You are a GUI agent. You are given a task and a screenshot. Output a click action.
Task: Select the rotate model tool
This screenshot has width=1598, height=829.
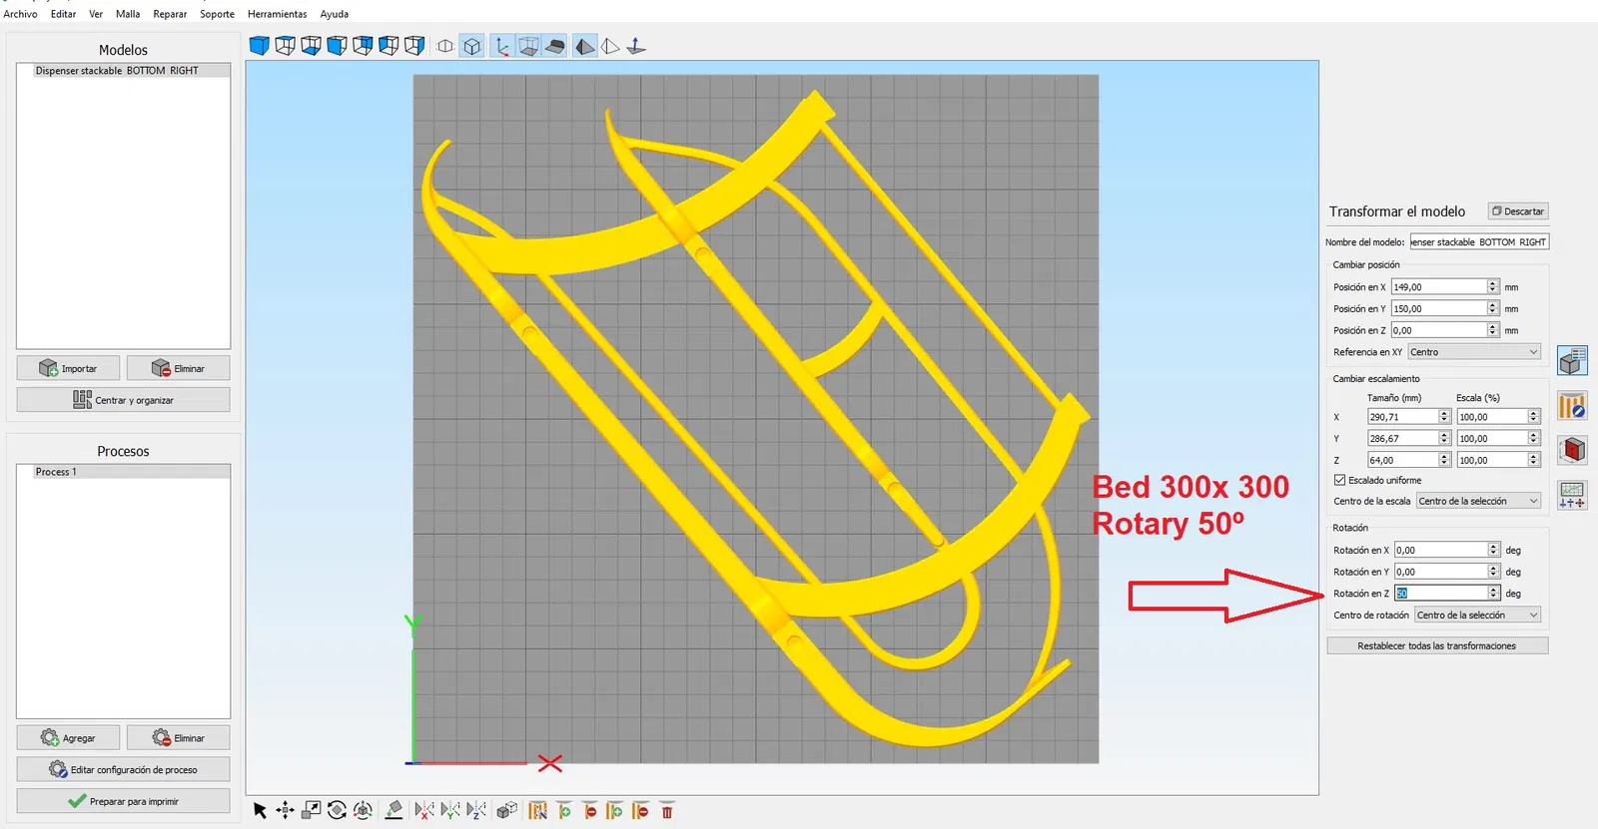coord(338,810)
